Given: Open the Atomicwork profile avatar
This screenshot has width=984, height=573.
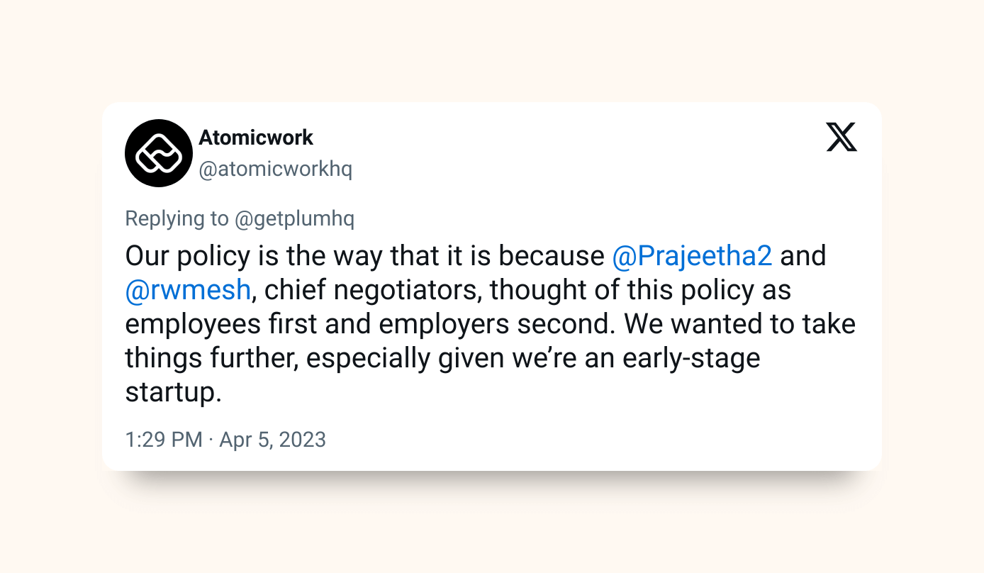Looking at the screenshot, I should click(x=159, y=153).
